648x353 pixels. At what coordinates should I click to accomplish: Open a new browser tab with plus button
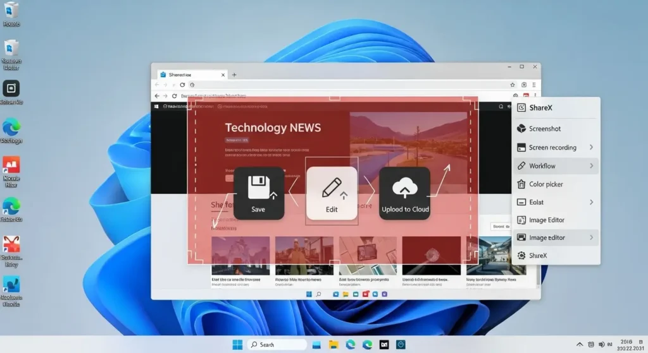point(234,75)
